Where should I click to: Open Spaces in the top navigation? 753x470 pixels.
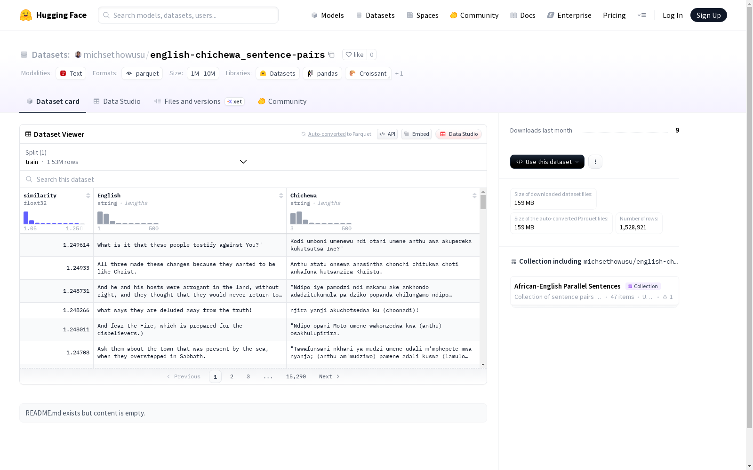(423, 15)
